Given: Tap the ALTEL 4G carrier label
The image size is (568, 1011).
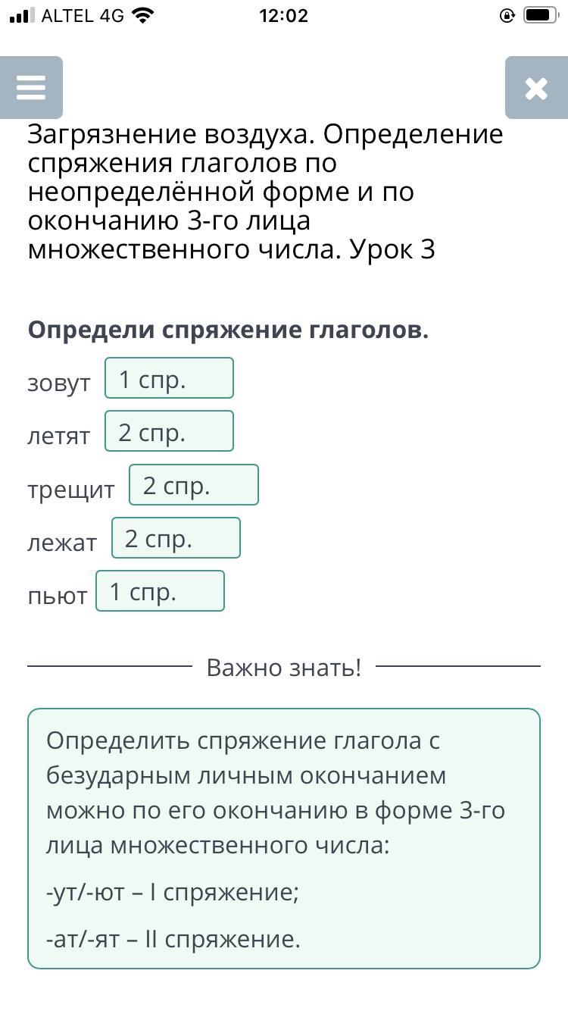Looking at the screenshot, I should tap(83, 16).
